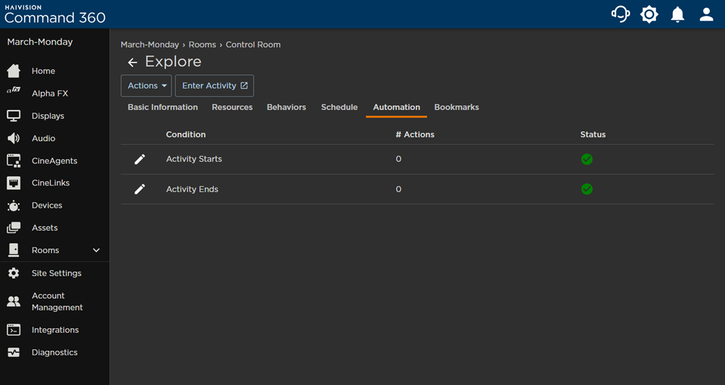The image size is (725, 385).
Task: Click the CineLinks port icon
Action: [x=13, y=183]
